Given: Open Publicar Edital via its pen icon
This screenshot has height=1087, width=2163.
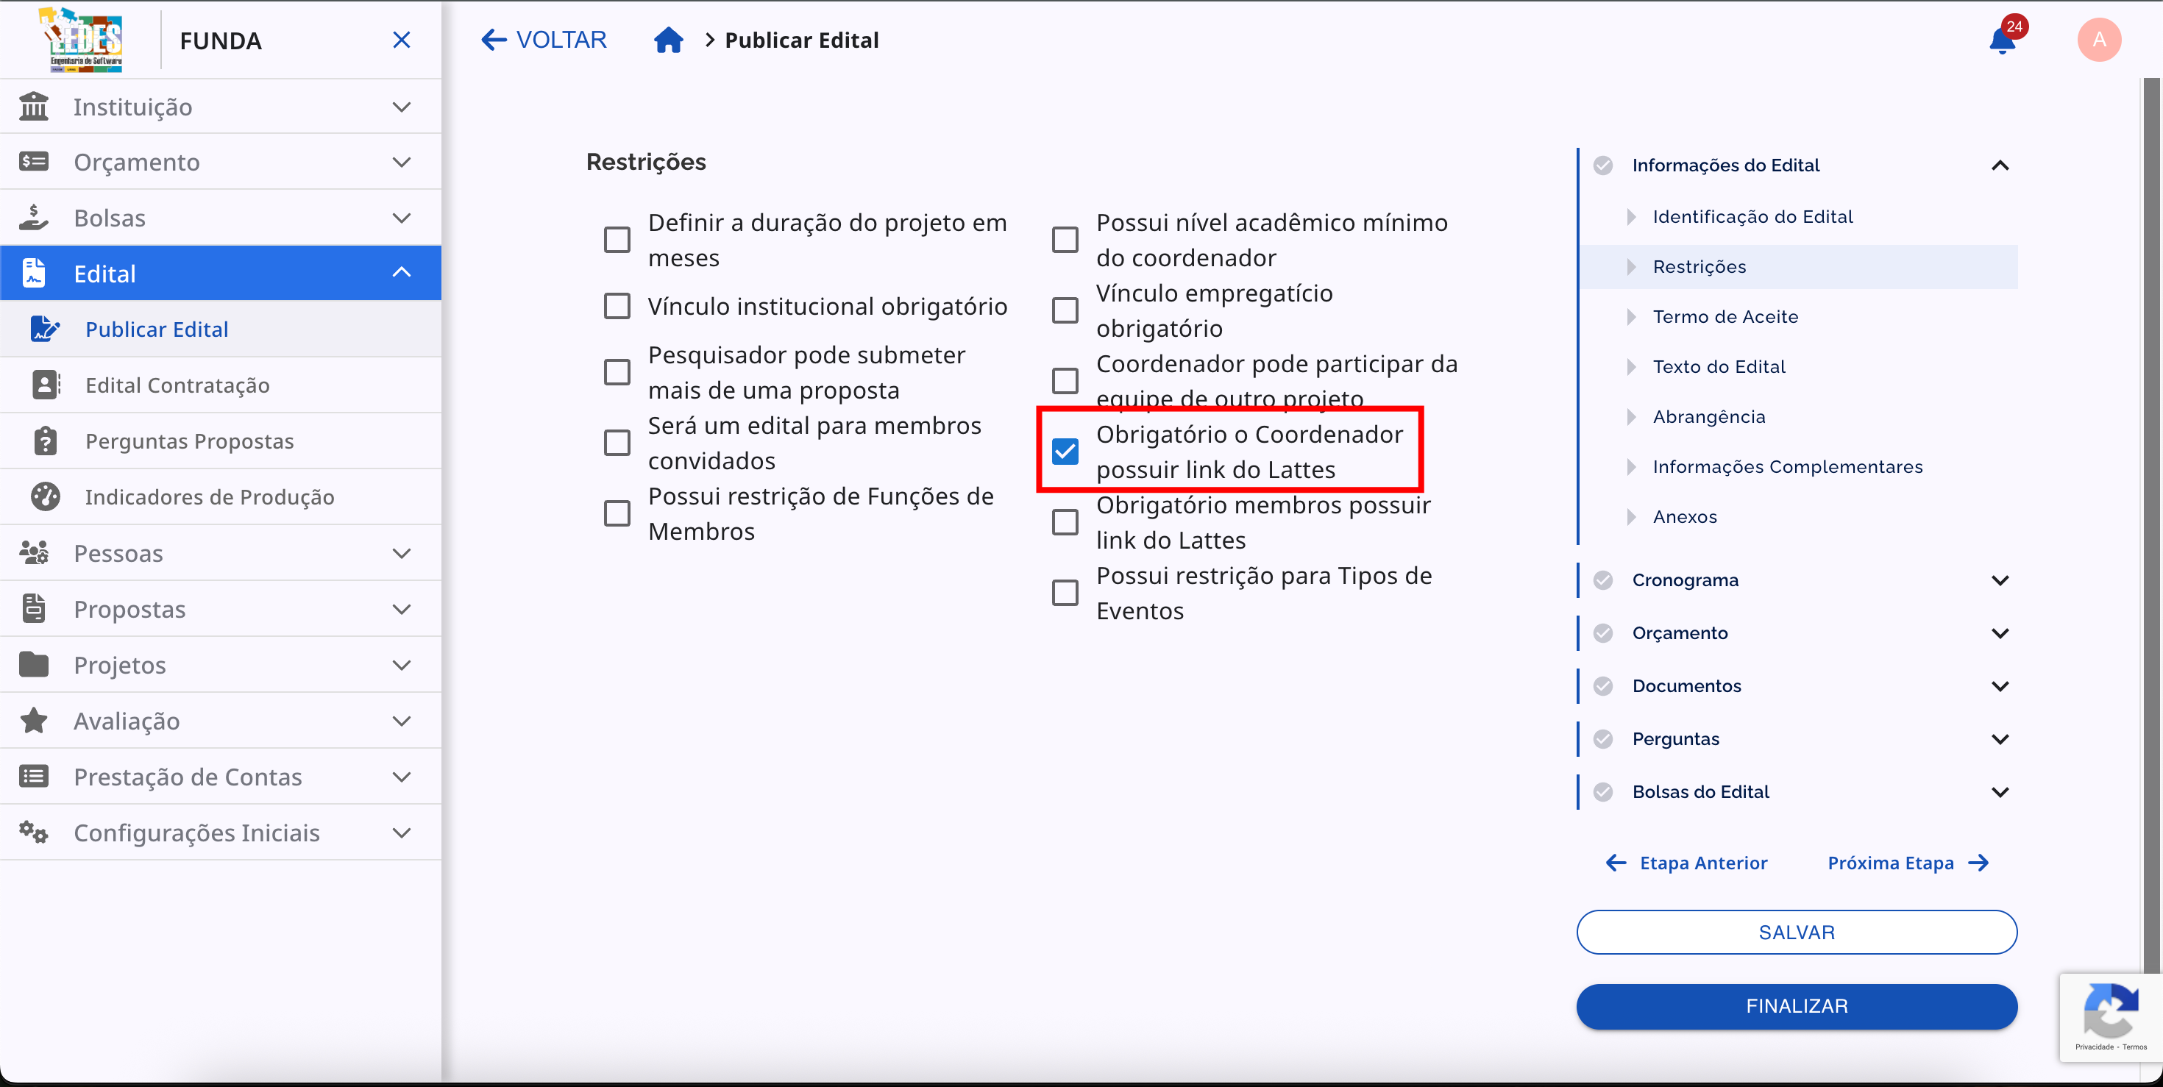Looking at the screenshot, I should [x=46, y=329].
